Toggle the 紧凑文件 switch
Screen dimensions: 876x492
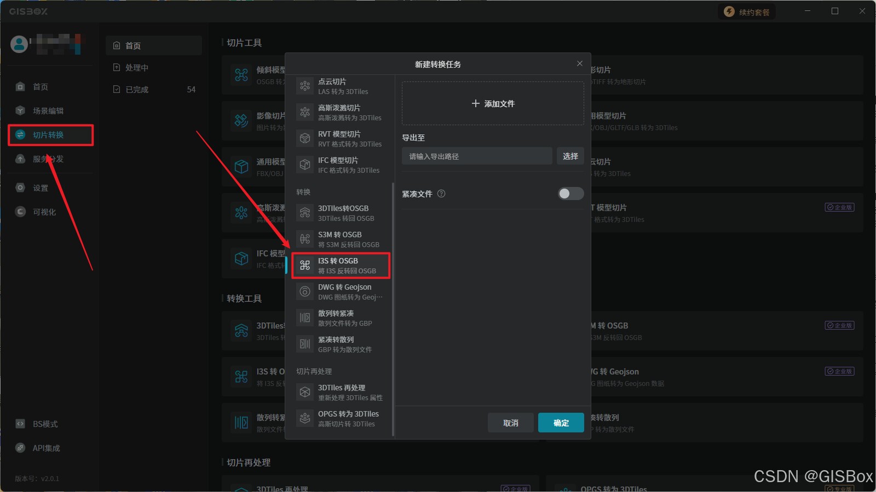(570, 194)
